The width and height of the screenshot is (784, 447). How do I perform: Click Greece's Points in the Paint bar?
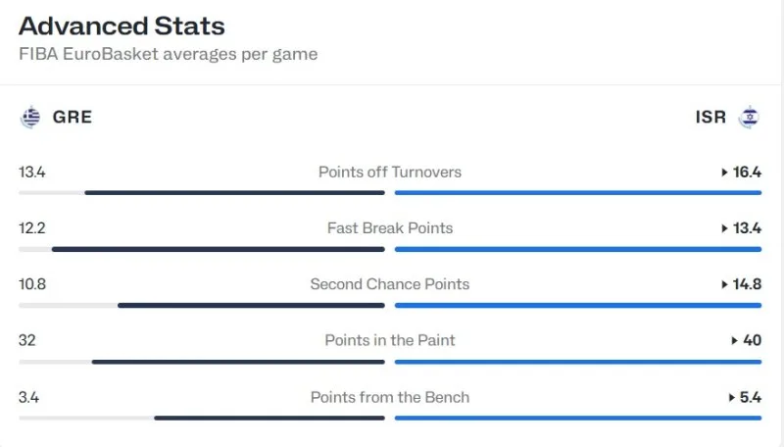(238, 362)
